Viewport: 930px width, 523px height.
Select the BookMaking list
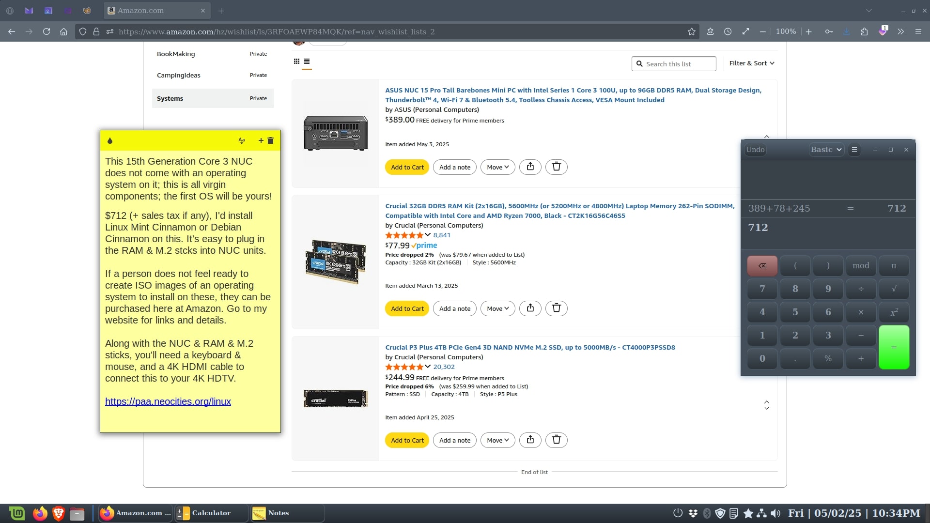176,54
